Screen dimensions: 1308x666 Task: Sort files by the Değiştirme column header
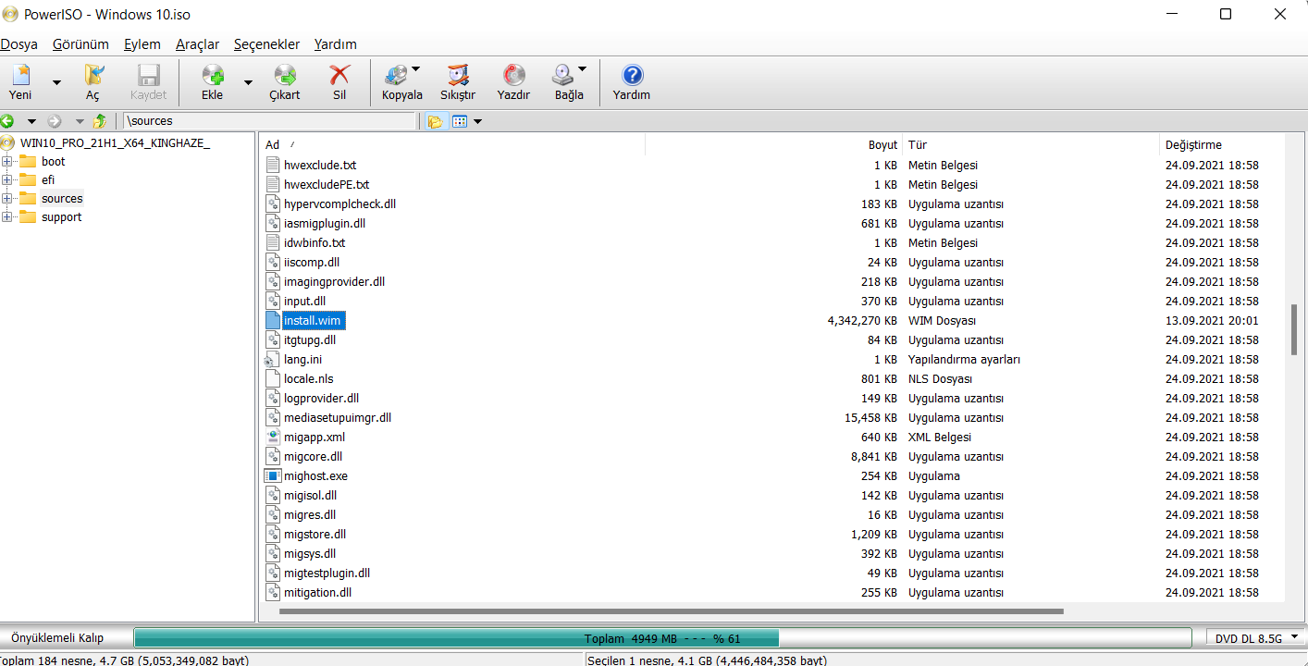point(1221,144)
